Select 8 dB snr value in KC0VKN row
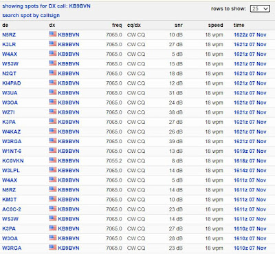The height and width of the screenshot is (254, 275). coord(177,161)
